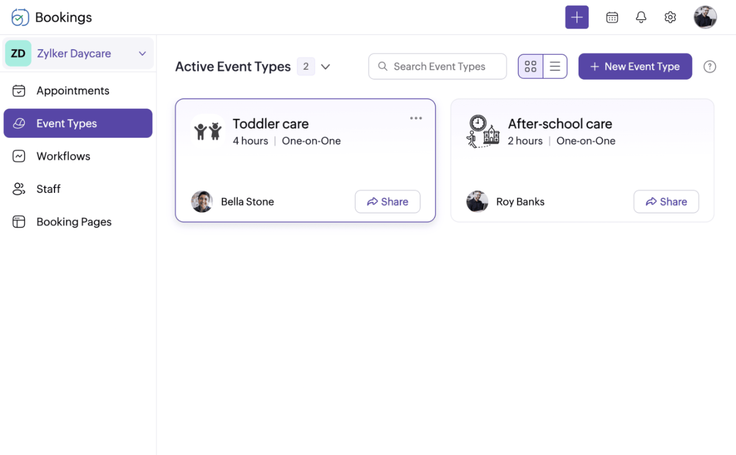The image size is (736, 455).
Task: Go to Appointments in sidebar
Action: coord(78,91)
